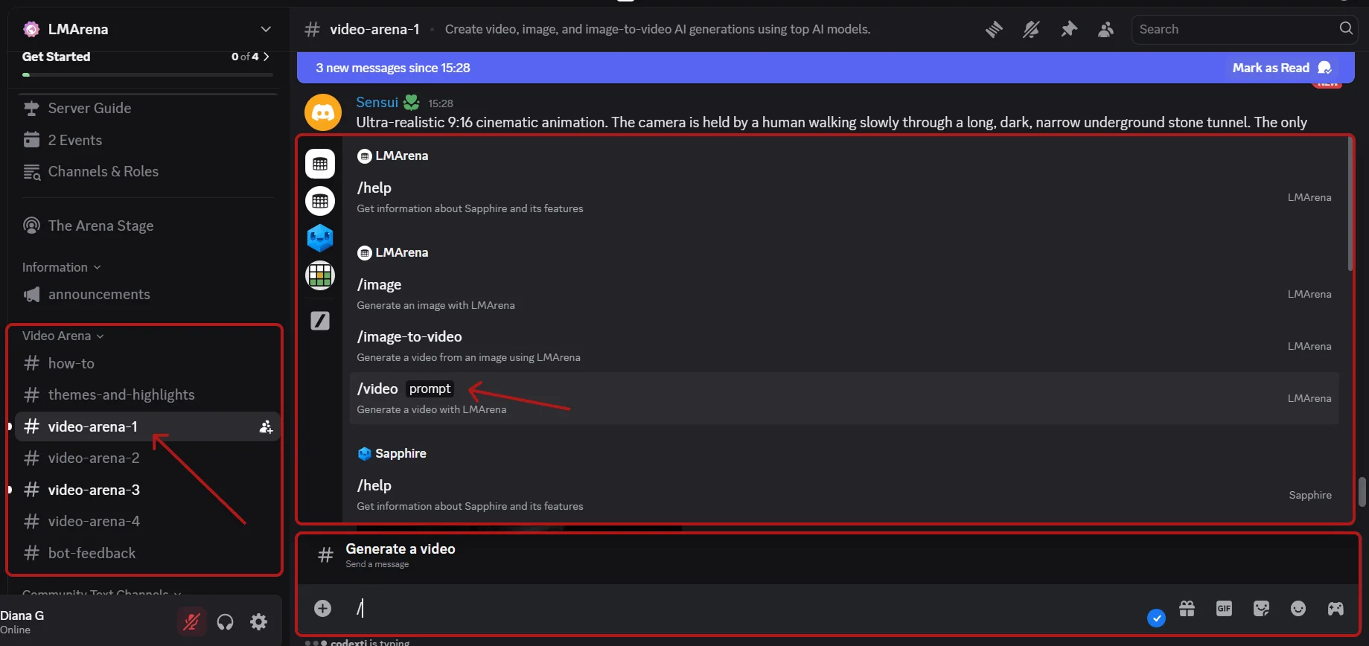Click Sensui's Discord avatar
The height and width of the screenshot is (646, 1369).
tap(323, 112)
